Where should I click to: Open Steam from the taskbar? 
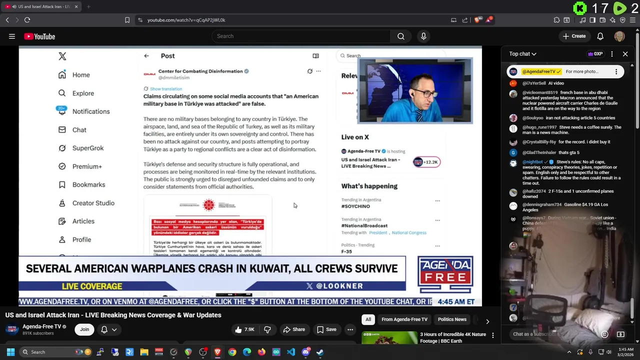click(320, 352)
